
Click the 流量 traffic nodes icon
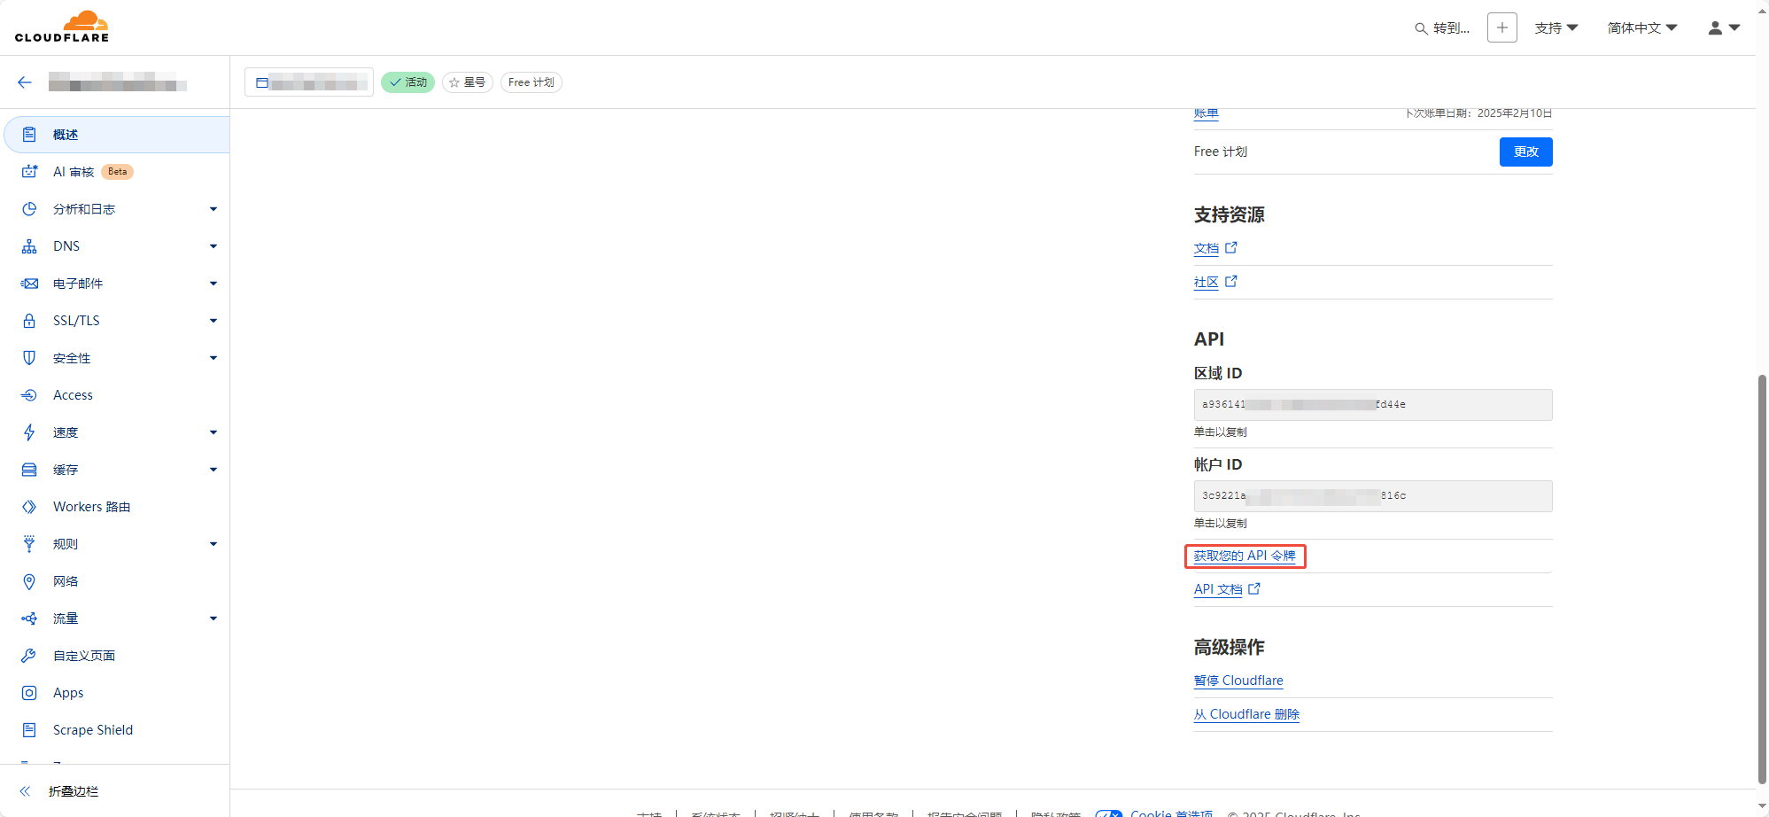pyautogui.click(x=29, y=619)
